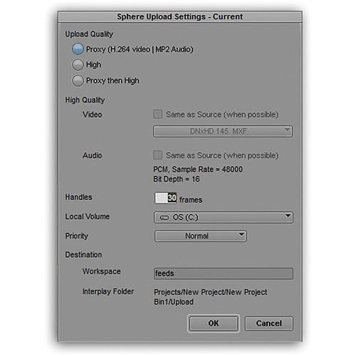This screenshot has height=356, width=356.
Task: Tick the Video Same as Source checkbox
Action: click(x=157, y=114)
